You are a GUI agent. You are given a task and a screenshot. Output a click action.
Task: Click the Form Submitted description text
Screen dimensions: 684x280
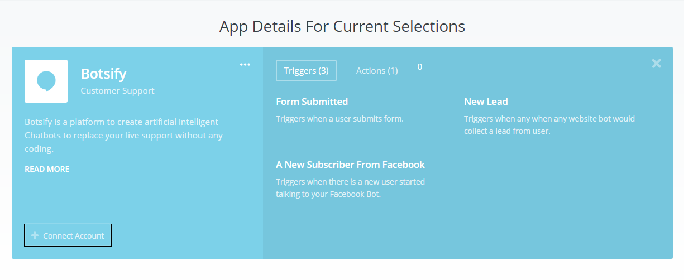tap(339, 119)
